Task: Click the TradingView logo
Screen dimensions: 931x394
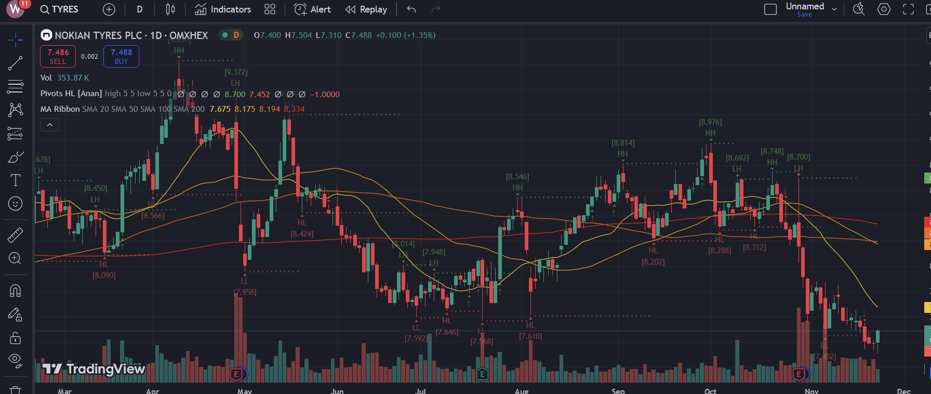Action: tap(94, 369)
